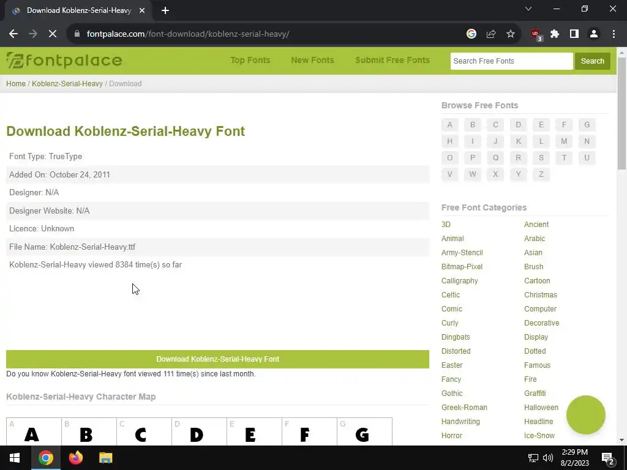Open the New Fonts menu item
The width and height of the screenshot is (627, 470).
pos(312,60)
